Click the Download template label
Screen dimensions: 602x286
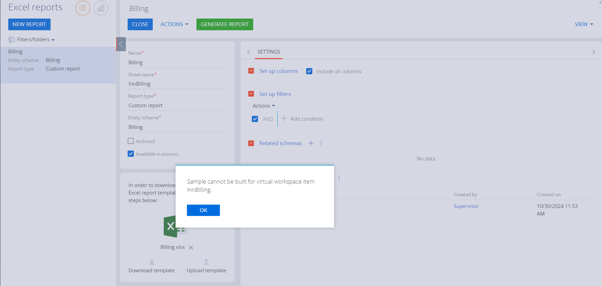152,271
